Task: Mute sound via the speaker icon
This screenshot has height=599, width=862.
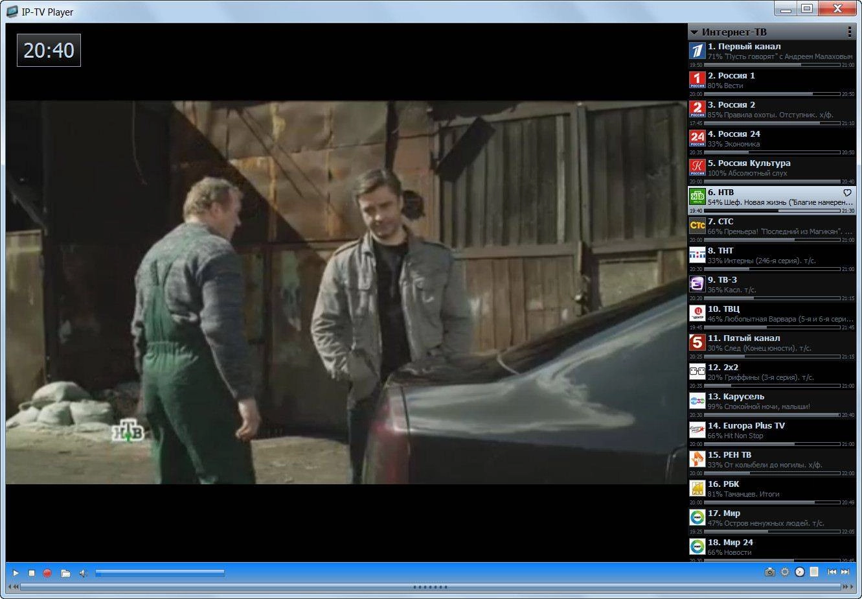Action: point(84,573)
